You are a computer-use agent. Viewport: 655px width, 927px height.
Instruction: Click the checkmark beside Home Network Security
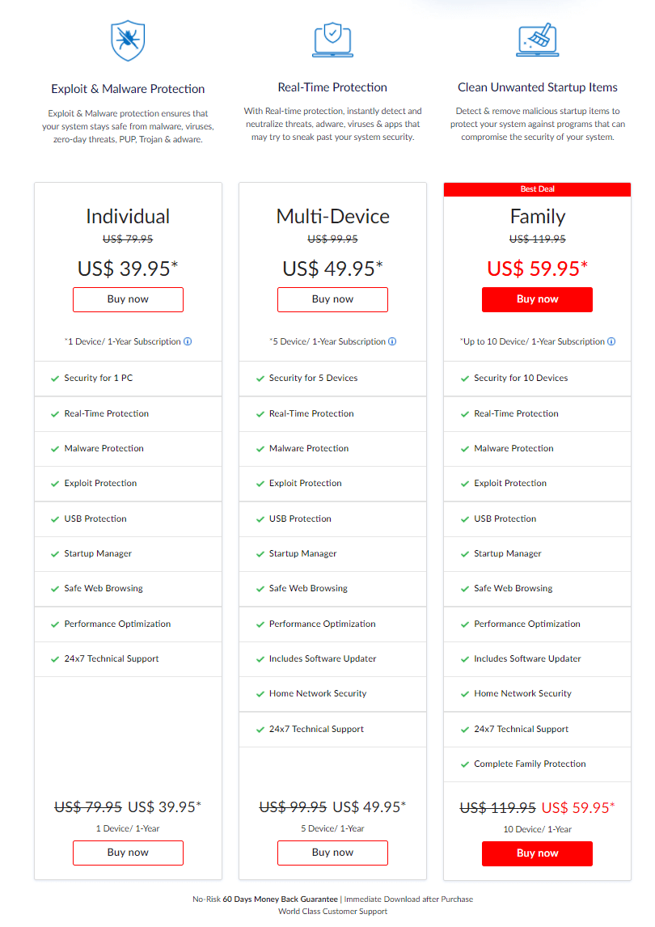[x=260, y=693]
